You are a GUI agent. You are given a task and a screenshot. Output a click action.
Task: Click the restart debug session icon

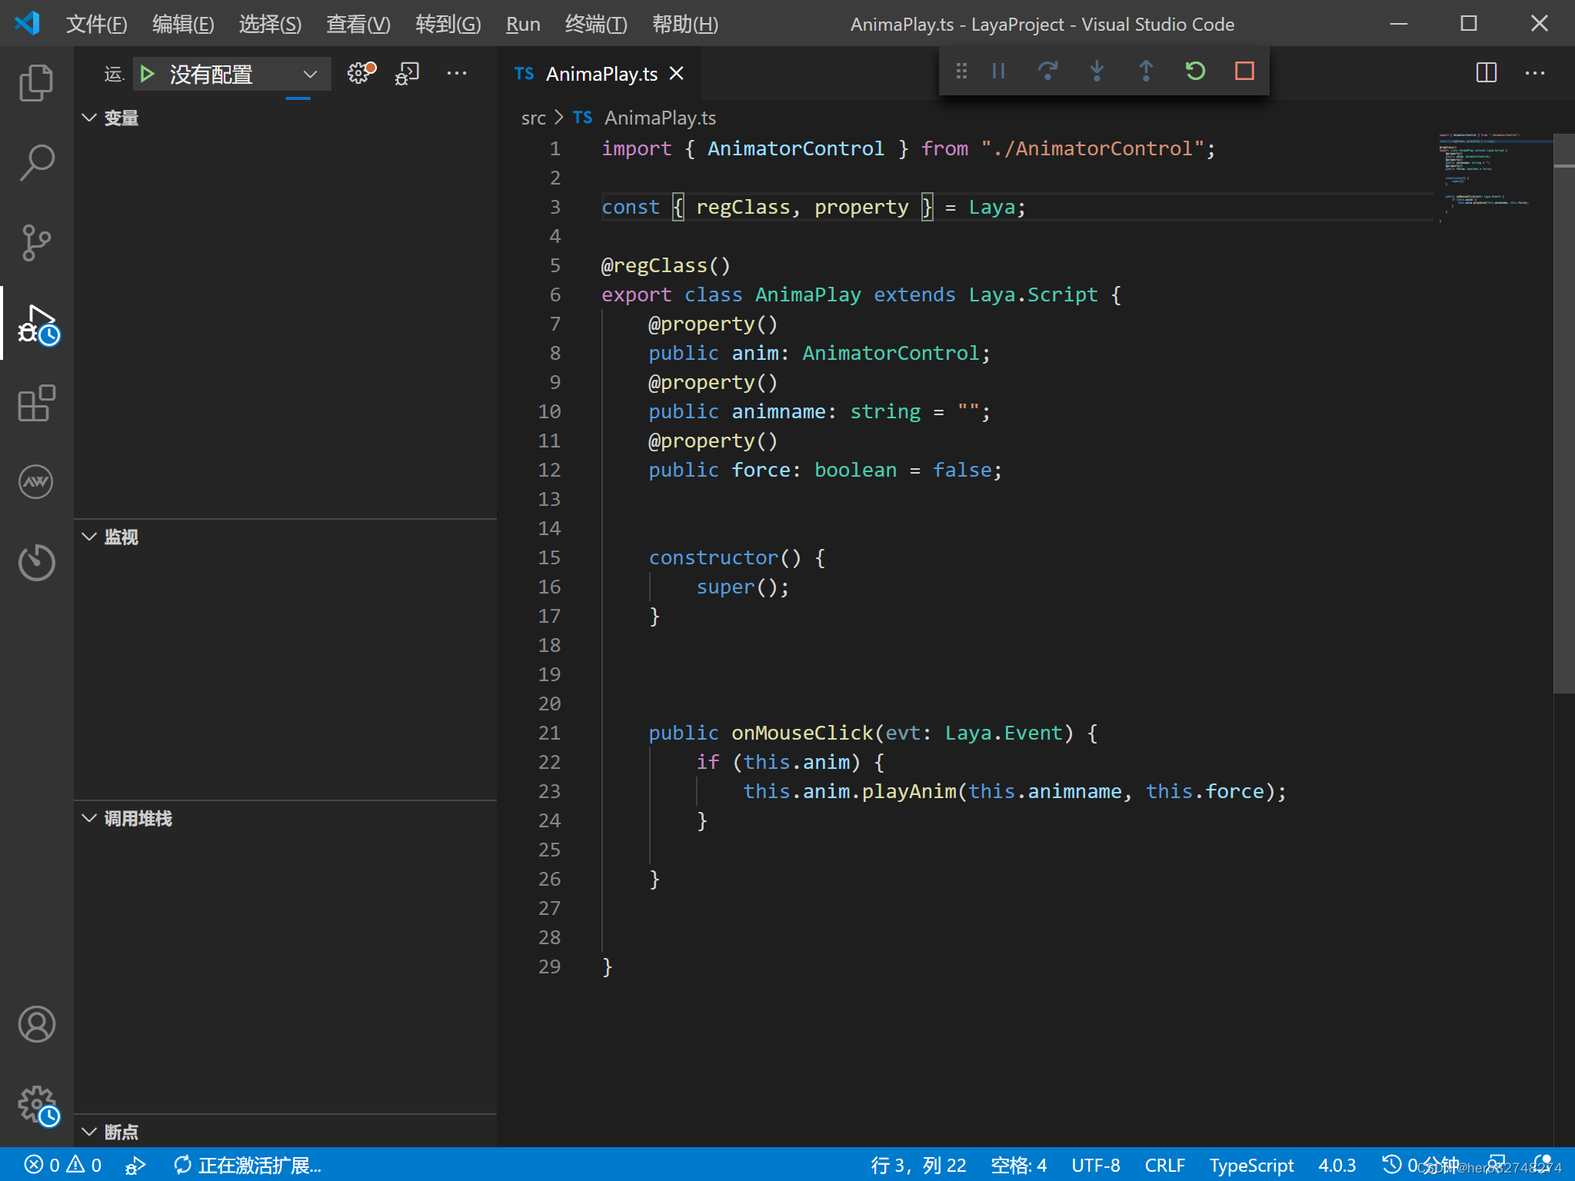[x=1194, y=71]
